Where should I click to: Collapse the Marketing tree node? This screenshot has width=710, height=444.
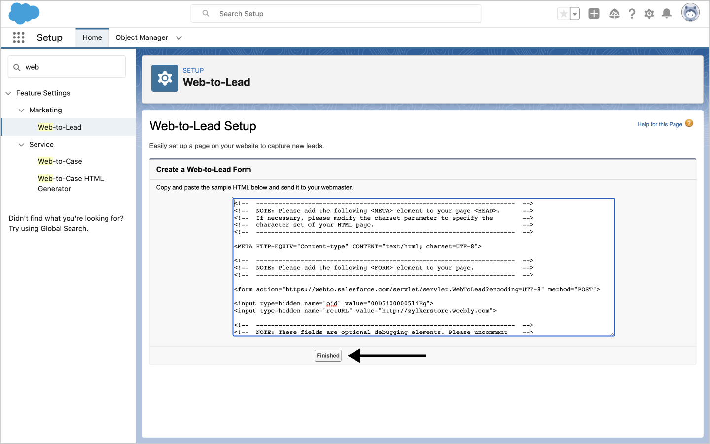pos(21,111)
